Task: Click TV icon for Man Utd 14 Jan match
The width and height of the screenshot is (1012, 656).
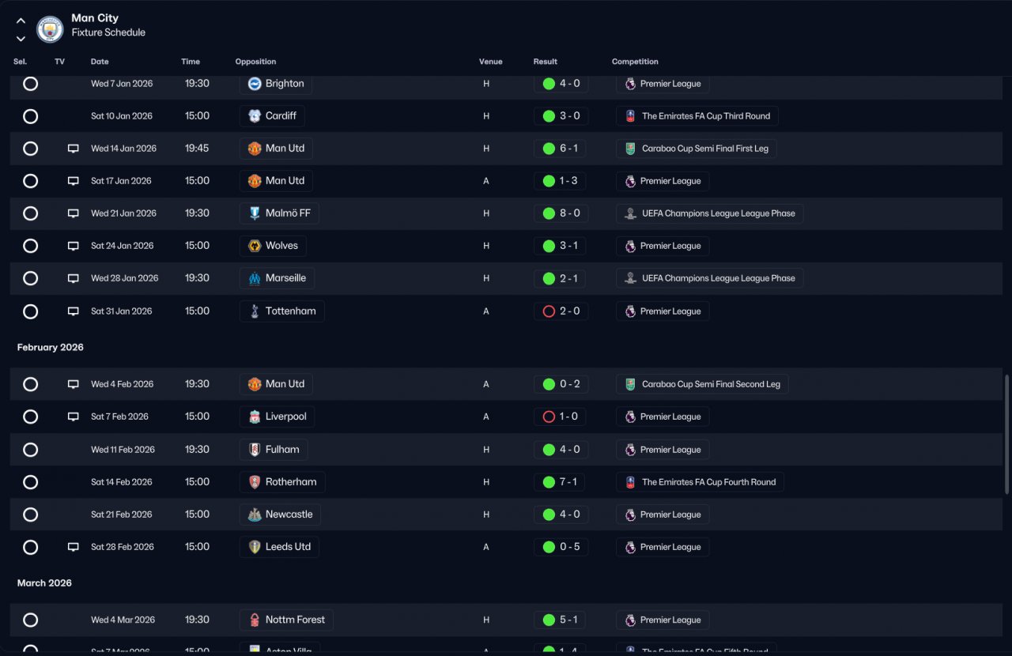Action: click(74, 149)
